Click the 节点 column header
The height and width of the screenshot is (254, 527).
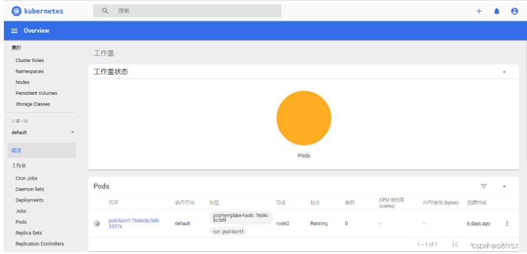click(x=281, y=203)
